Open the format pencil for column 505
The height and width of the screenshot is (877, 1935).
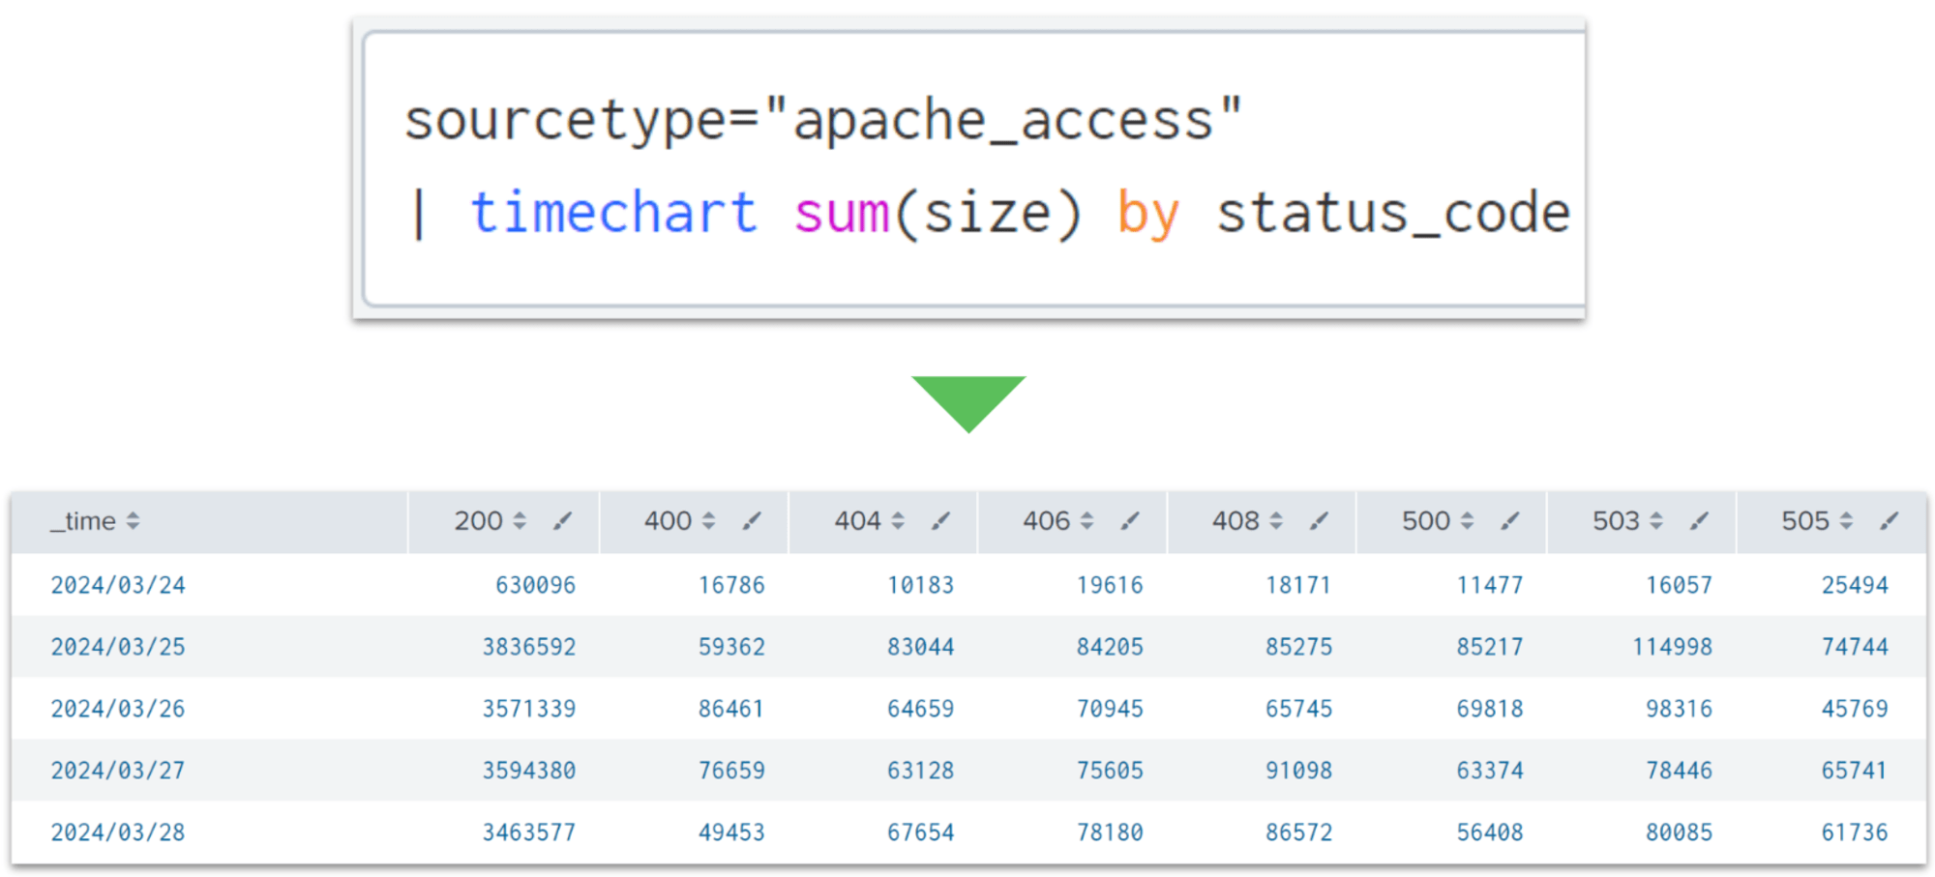click(x=1890, y=521)
